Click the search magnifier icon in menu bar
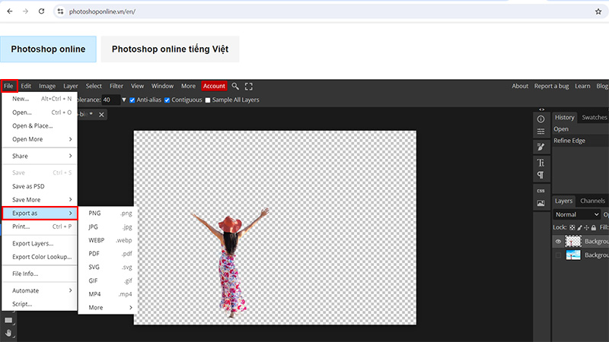This screenshot has width=609, height=342. pos(235,86)
